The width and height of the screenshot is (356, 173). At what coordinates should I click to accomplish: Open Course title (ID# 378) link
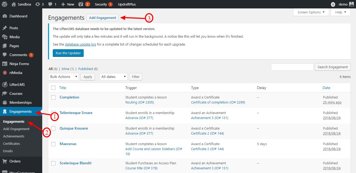(141, 168)
